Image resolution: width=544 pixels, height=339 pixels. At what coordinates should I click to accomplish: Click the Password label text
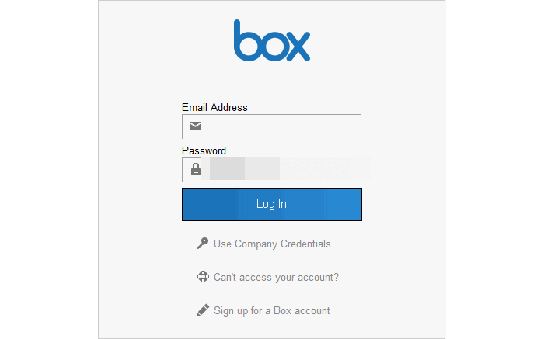(x=204, y=150)
